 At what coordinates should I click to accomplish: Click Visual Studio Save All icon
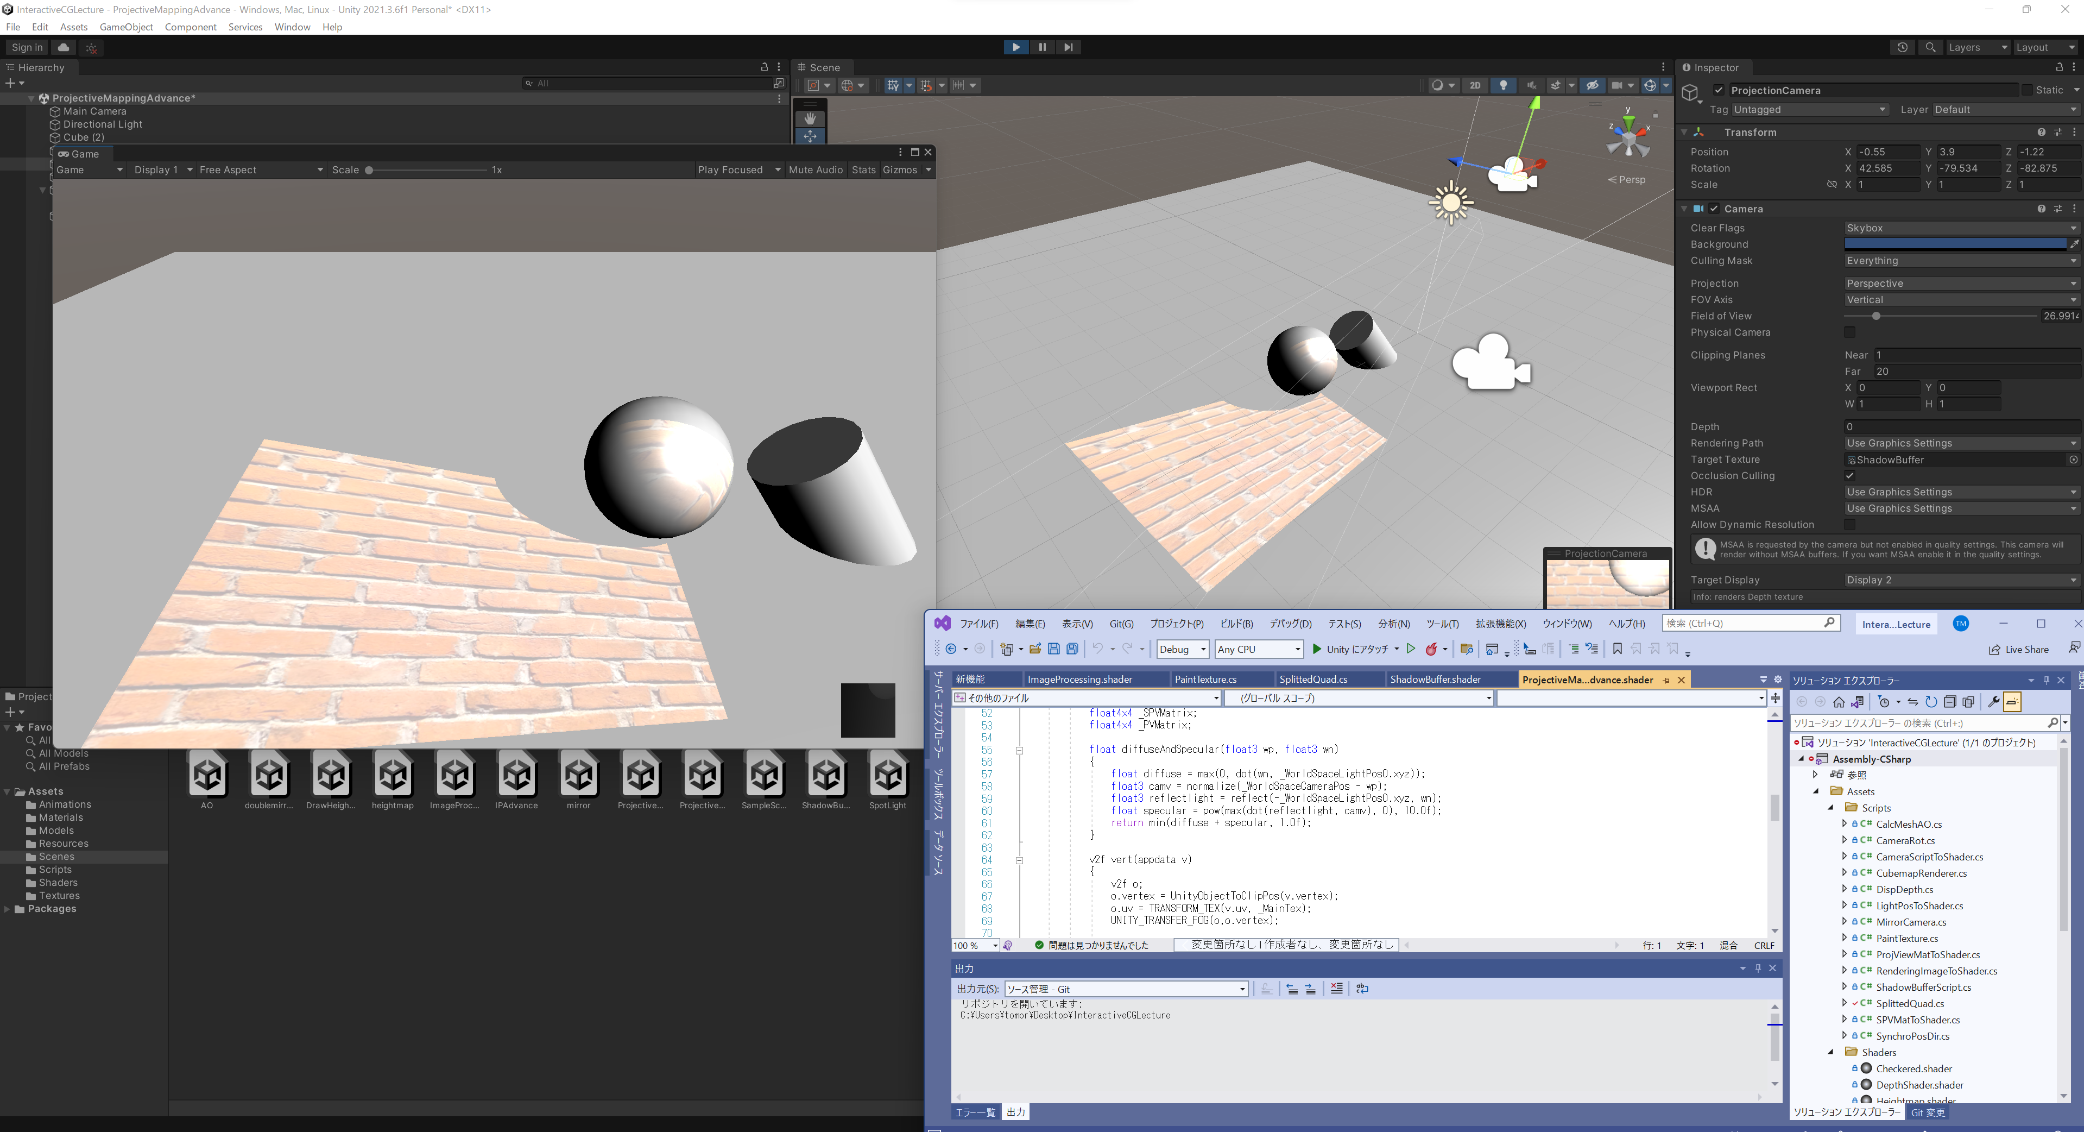pos(1072,649)
